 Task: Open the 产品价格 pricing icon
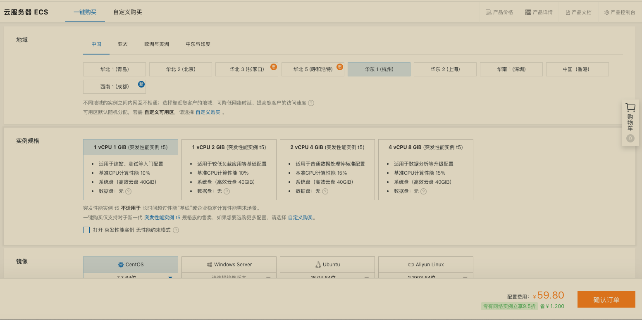pyautogui.click(x=488, y=12)
